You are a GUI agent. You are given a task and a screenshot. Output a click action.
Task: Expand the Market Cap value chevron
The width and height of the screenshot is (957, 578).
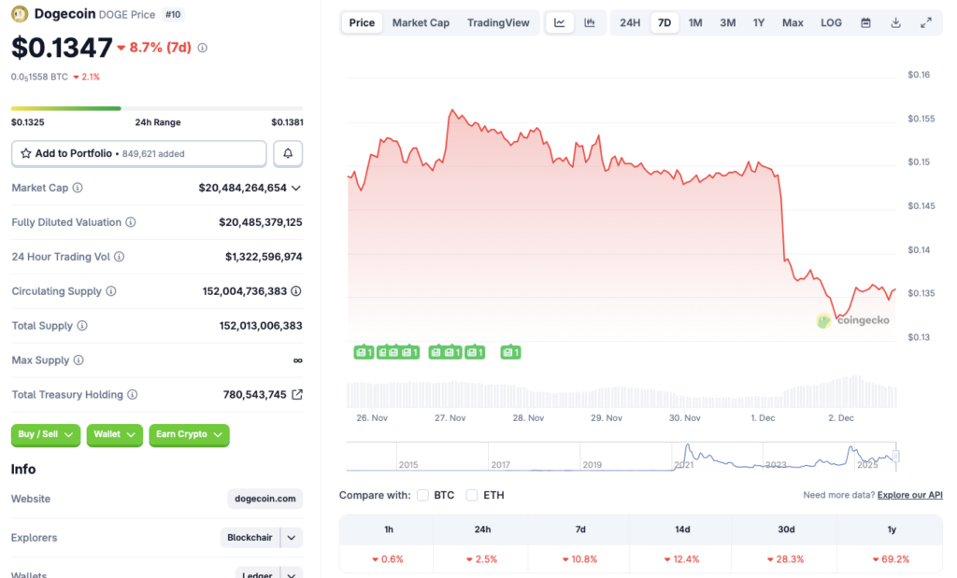(296, 188)
